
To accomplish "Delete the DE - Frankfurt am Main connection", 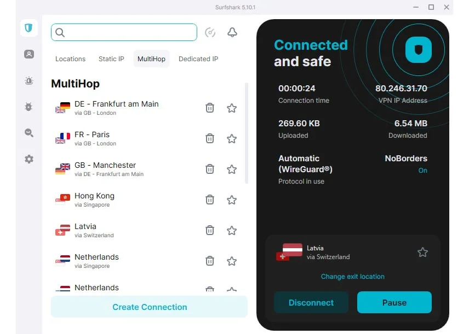I will (210, 108).
